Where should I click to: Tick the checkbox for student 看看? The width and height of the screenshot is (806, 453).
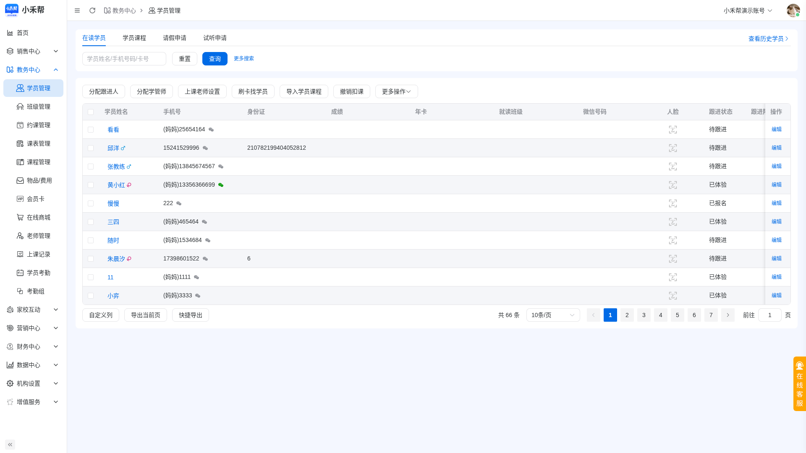click(91, 130)
